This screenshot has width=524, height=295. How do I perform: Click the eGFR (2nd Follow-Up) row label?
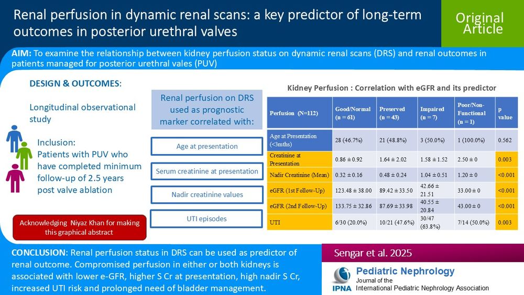click(299, 206)
